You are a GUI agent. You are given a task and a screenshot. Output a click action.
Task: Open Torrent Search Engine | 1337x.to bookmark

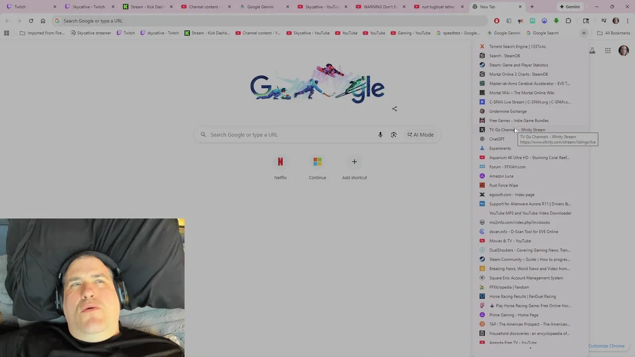(530, 47)
